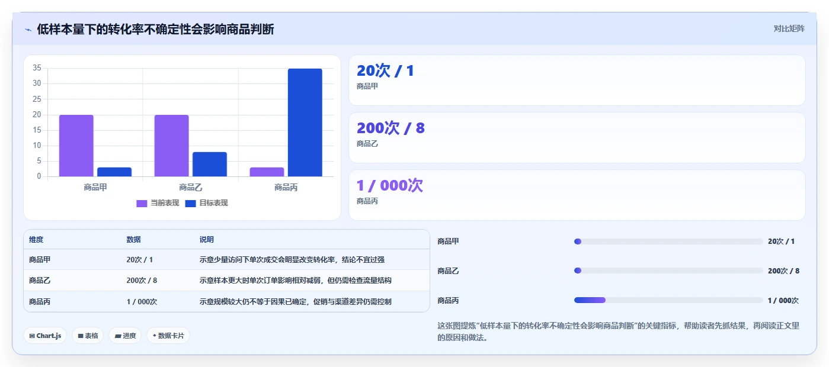The height and width of the screenshot is (367, 829).
Task: Click the 商品乙 axis label on chart
Action: coord(191,188)
